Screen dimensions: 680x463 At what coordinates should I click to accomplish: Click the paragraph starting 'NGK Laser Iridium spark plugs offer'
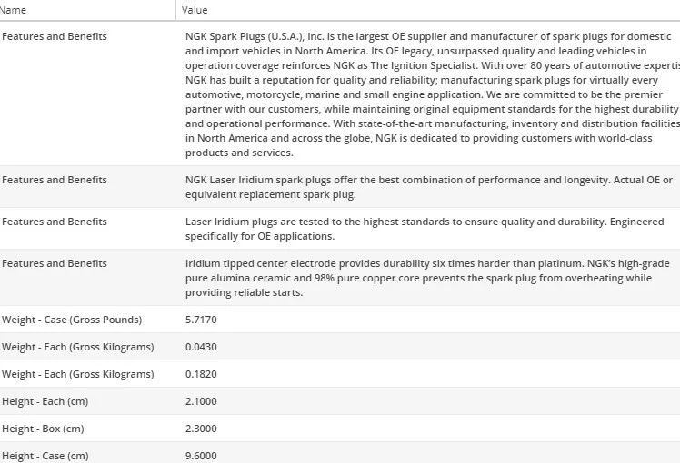pyautogui.click(x=427, y=187)
